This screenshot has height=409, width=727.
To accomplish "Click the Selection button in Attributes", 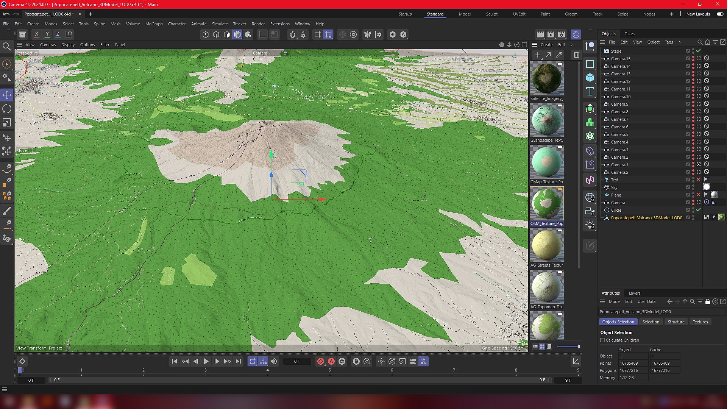I will coord(651,322).
